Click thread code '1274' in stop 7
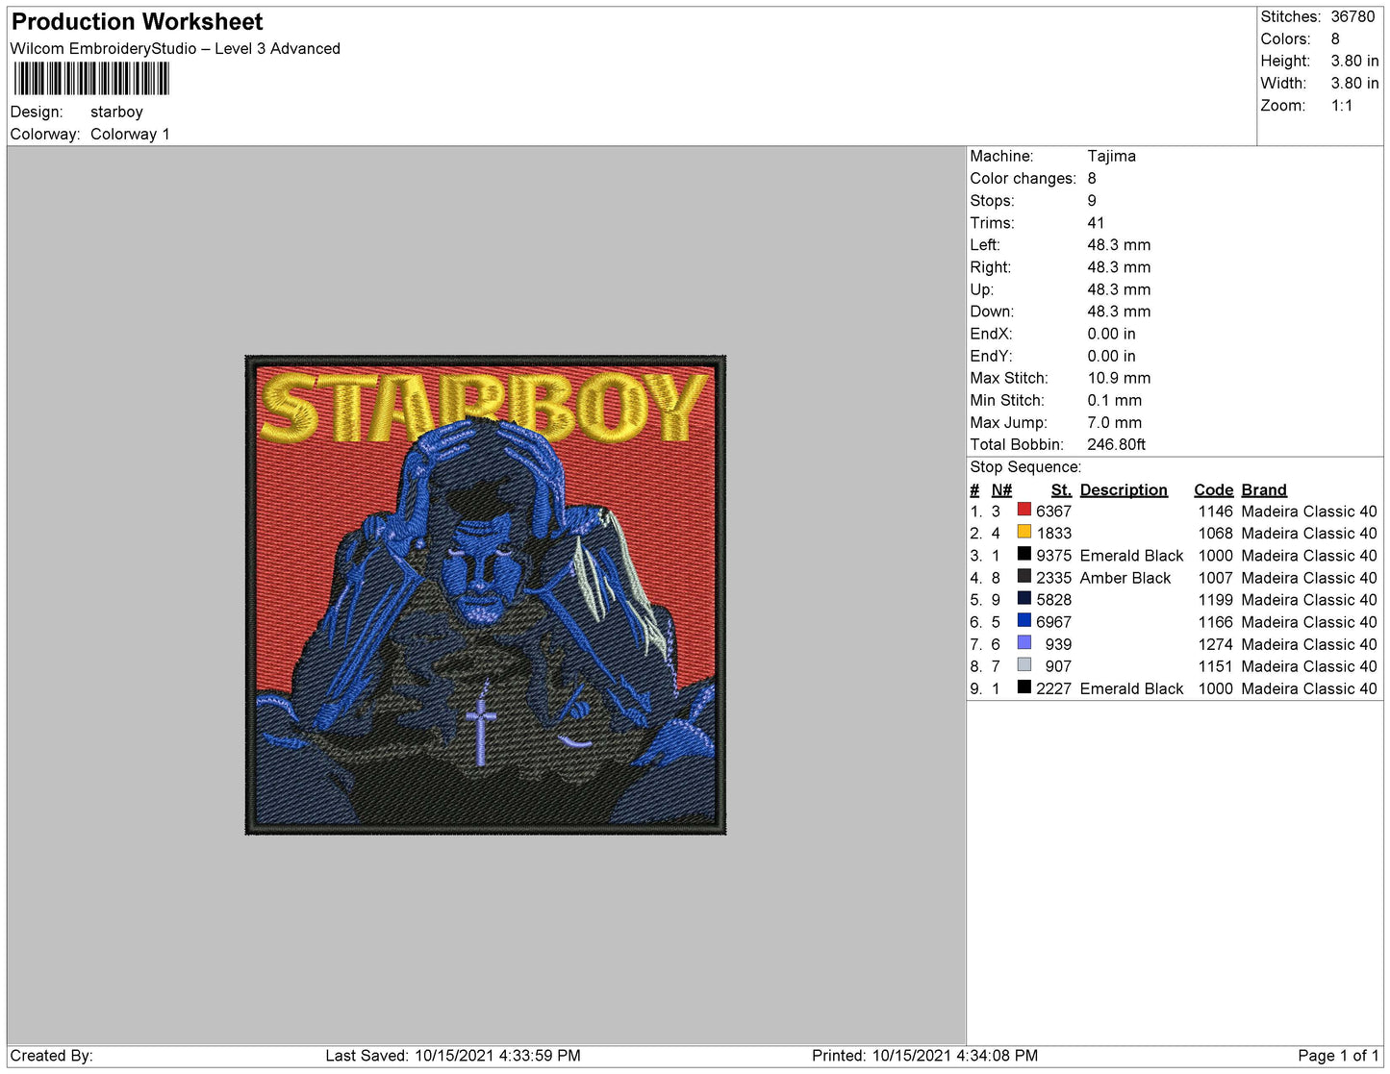 coord(1215,644)
